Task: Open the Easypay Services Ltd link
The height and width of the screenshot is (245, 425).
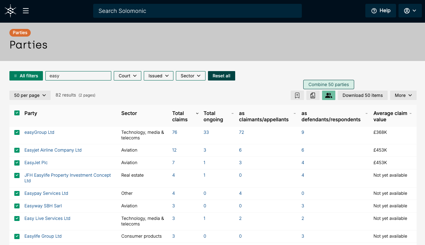Action: 46,193
